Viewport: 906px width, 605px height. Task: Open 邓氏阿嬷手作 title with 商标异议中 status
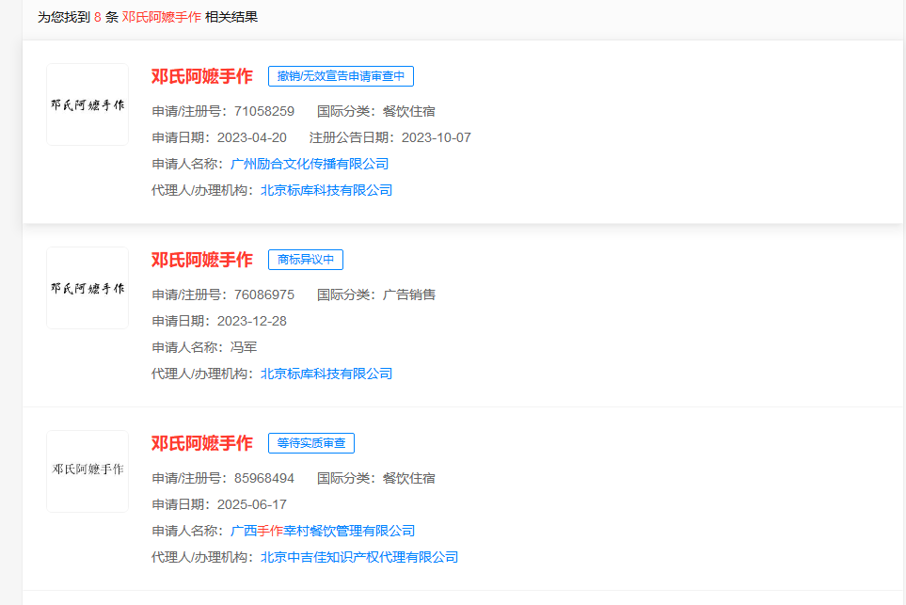(201, 260)
